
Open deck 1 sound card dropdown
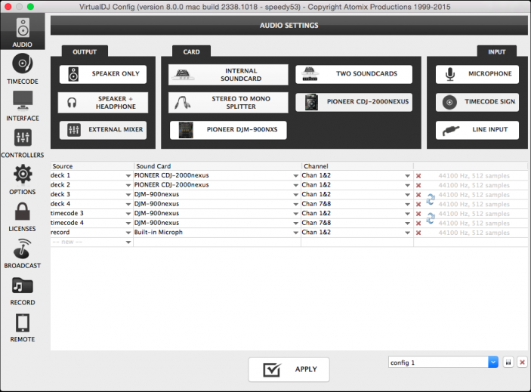pos(295,176)
